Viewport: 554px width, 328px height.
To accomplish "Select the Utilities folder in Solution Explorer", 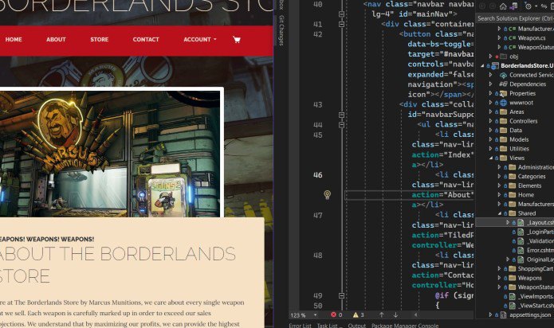I will tap(519, 149).
